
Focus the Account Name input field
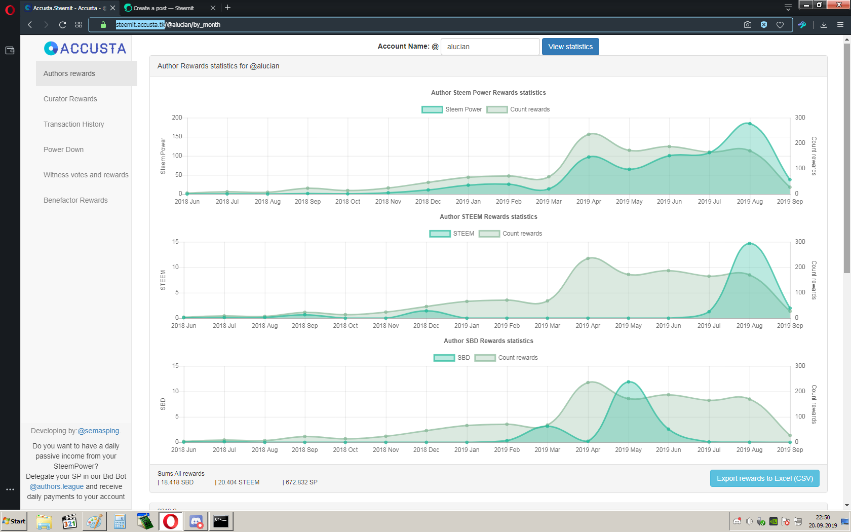tap(490, 47)
